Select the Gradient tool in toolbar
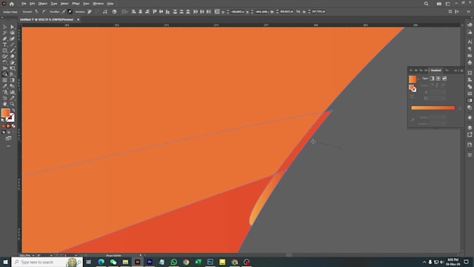474x267 pixels. click(x=12, y=80)
